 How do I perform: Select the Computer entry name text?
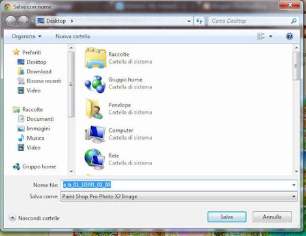coord(120,131)
